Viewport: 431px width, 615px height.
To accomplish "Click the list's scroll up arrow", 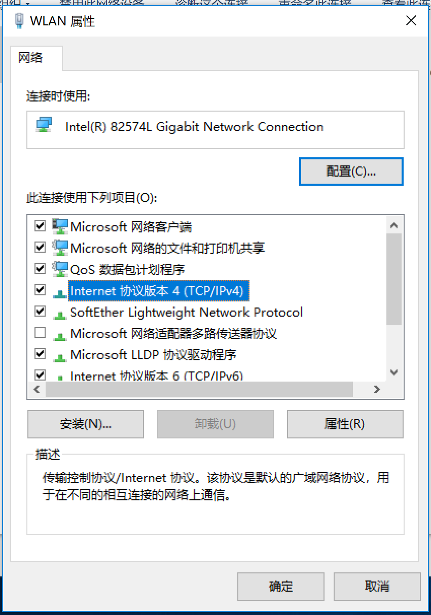I will 394,225.
